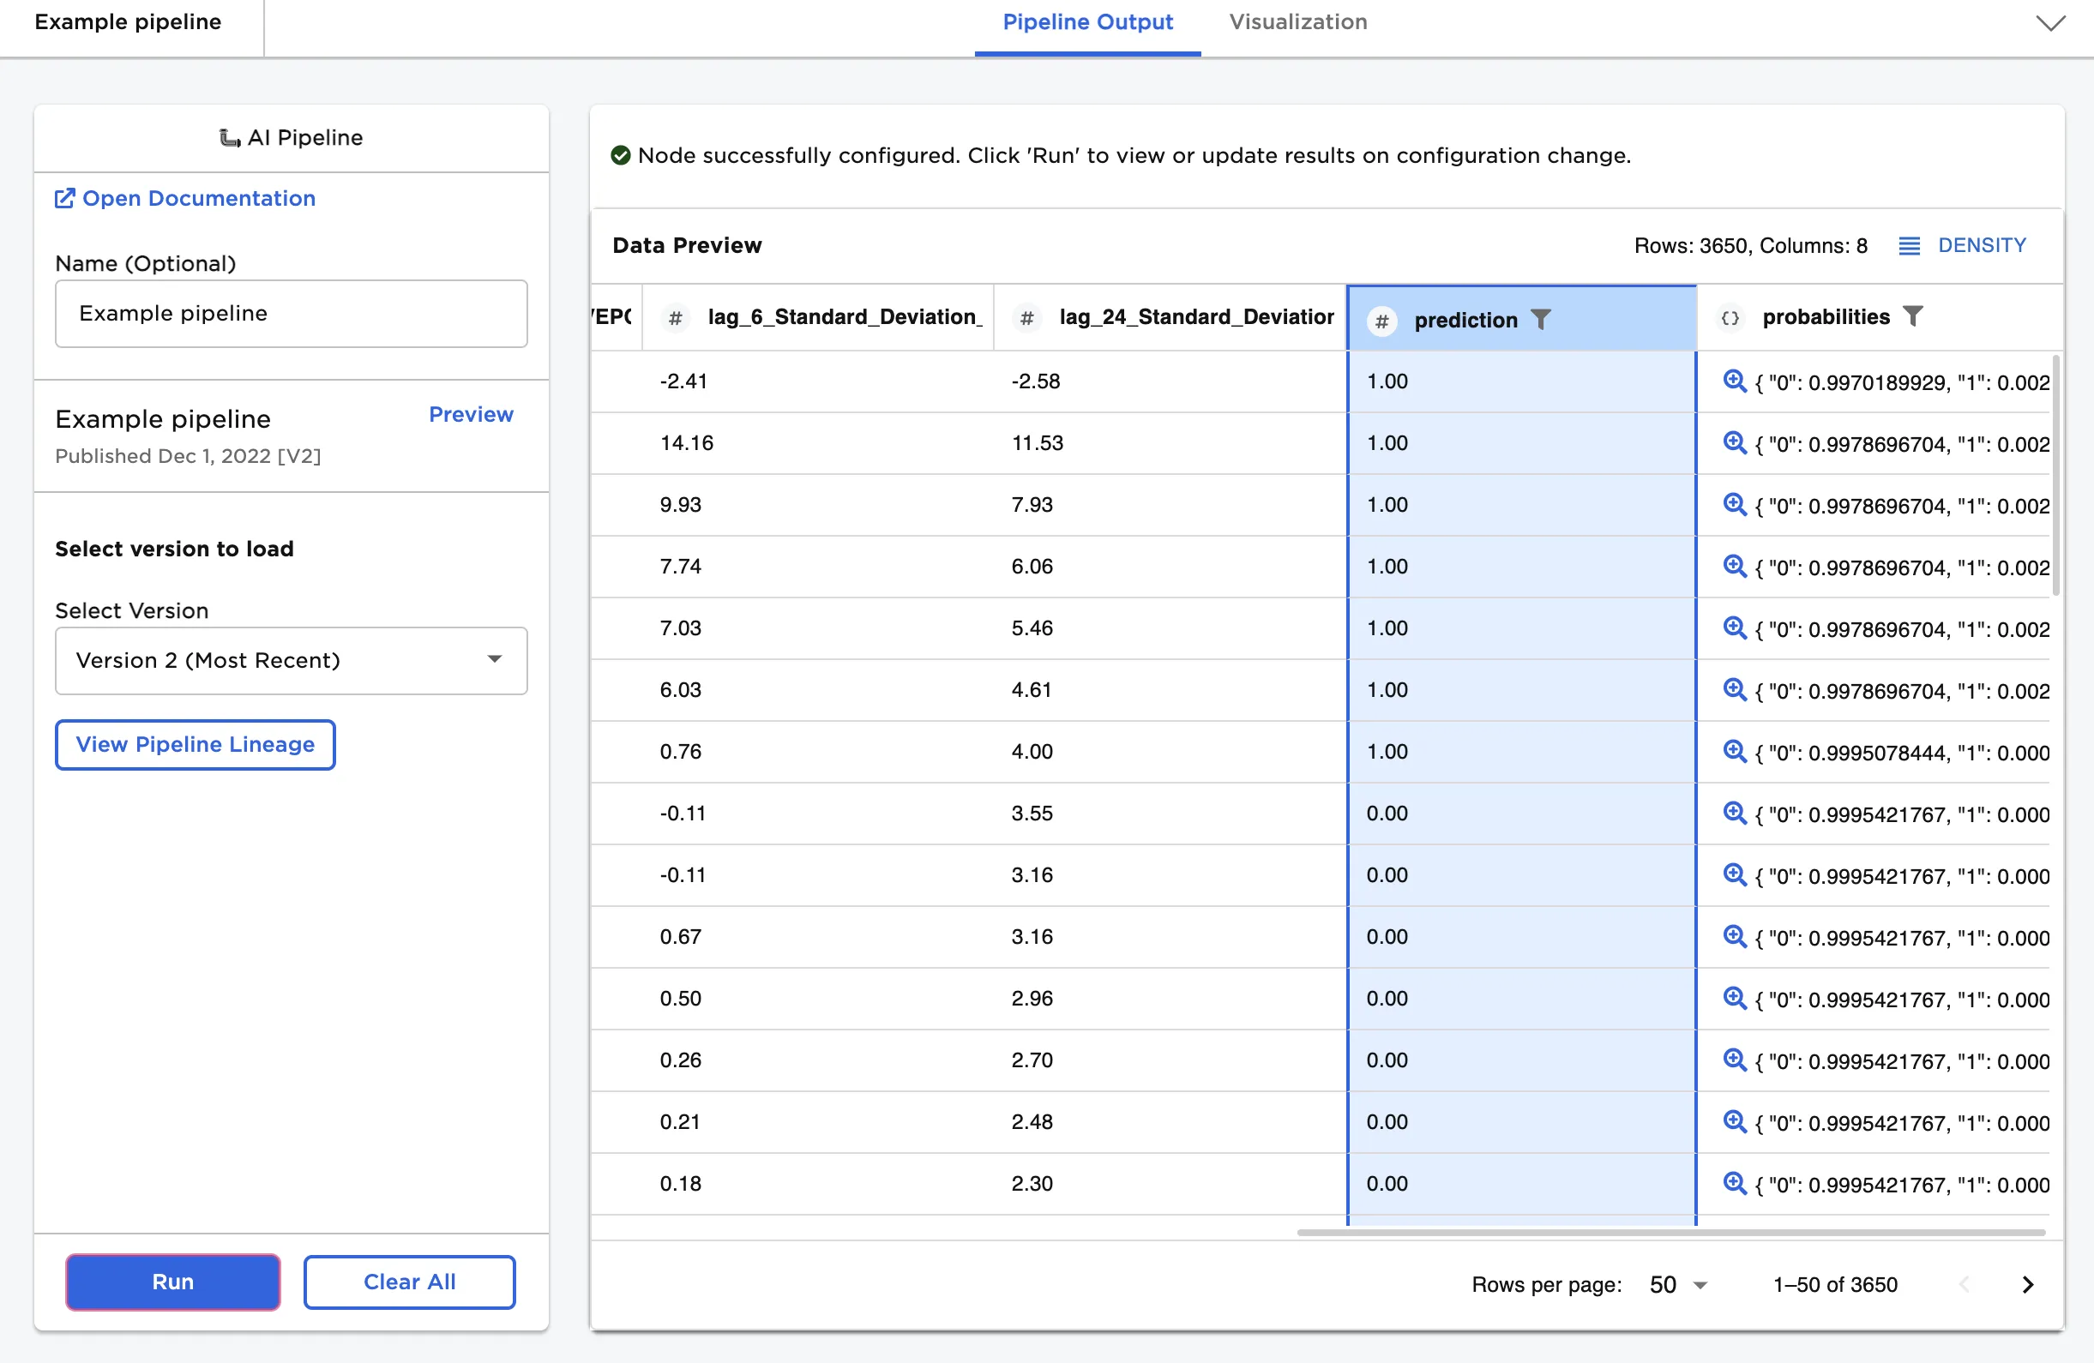Viewport: 2094px width, 1363px height.
Task: Open the Select Version dropdown
Action: point(292,660)
